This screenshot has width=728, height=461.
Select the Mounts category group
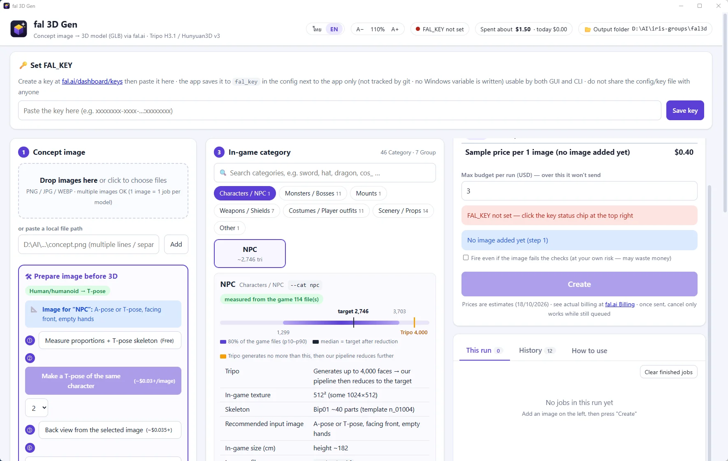[x=369, y=193]
